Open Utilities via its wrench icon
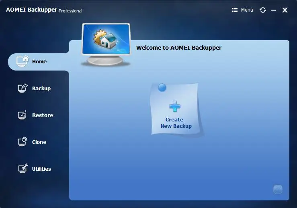The height and width of the screenshot is (208, 297). pos(23,169)
